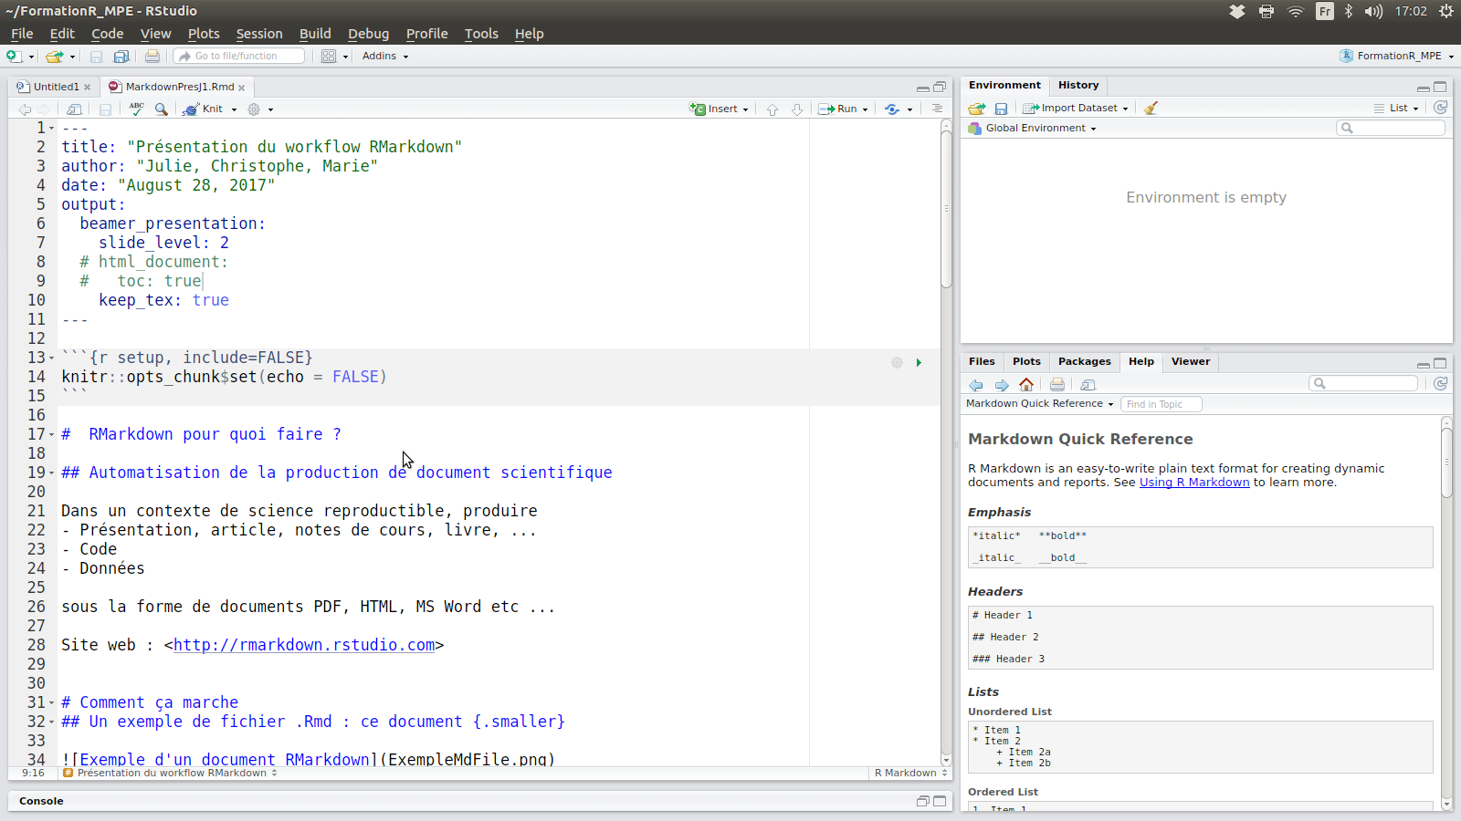
Task: Open the Knit options dropdown arrow
Action: click(234, 109)
